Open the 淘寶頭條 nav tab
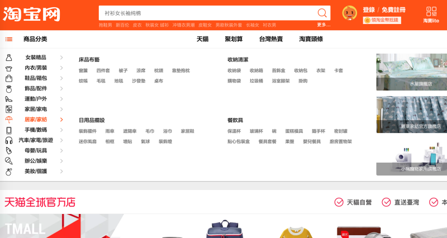Viewport: 447px width, 238px height. pyautogui.click(x=311, y=39)
